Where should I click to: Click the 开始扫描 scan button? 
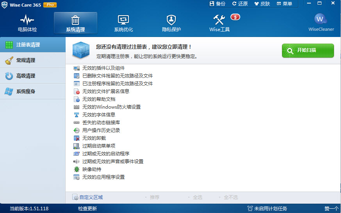[x=308, y=51]
